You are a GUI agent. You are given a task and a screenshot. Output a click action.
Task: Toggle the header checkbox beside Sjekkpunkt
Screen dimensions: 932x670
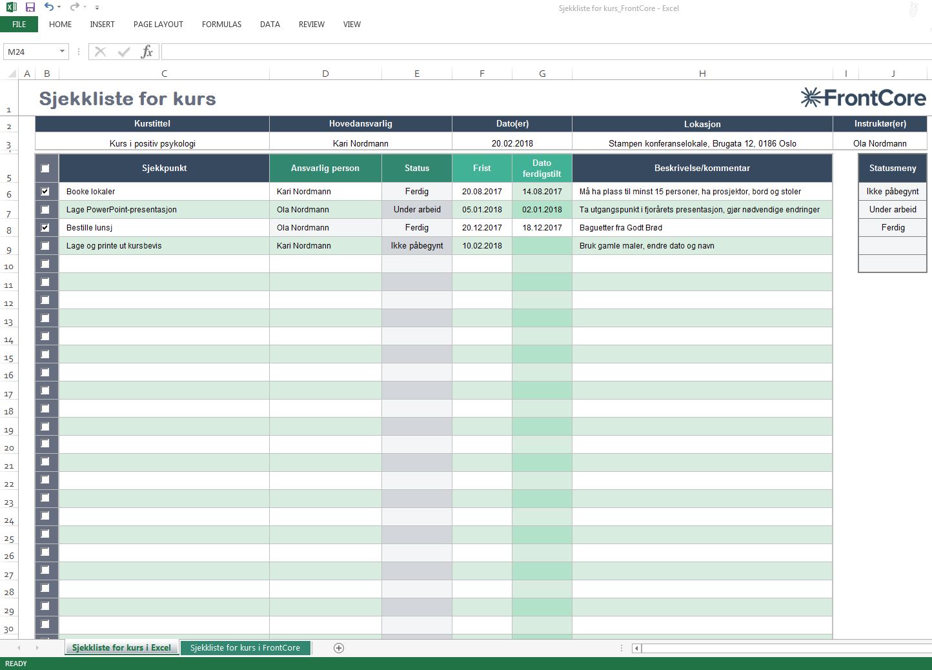(45, 168)
